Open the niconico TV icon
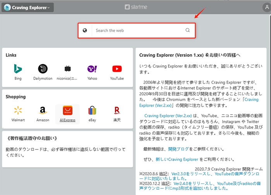The image size is (271, 195). (68, 69)
